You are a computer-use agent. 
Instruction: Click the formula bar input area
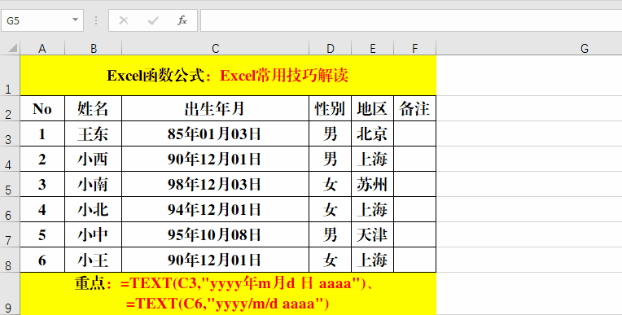pos(411,20)
